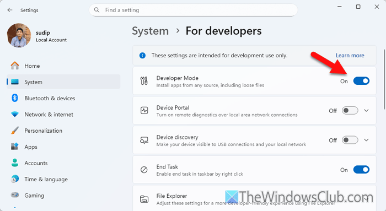Screen dimensions: 386x211
Task: Click the Device Portal description text
Action: point(227,115)
